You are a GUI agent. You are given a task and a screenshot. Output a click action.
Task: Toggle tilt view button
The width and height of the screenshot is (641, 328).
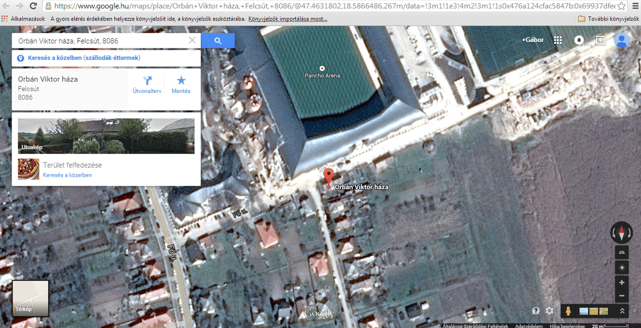click(622, 253)
